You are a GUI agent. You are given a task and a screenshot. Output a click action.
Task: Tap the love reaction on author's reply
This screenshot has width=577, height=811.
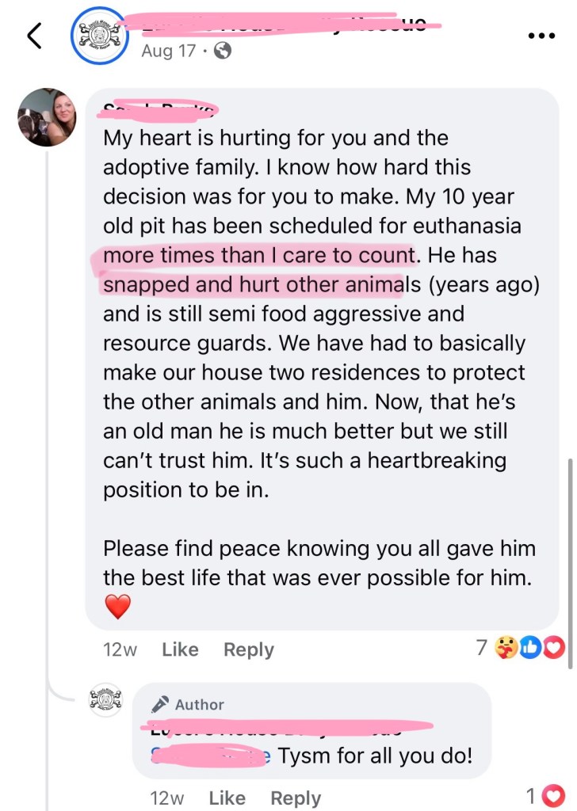coord(555,796)
